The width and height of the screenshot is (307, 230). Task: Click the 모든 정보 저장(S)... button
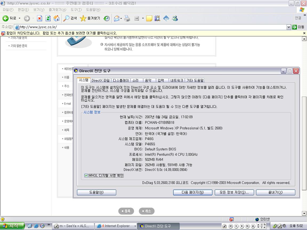pos(234,192)
